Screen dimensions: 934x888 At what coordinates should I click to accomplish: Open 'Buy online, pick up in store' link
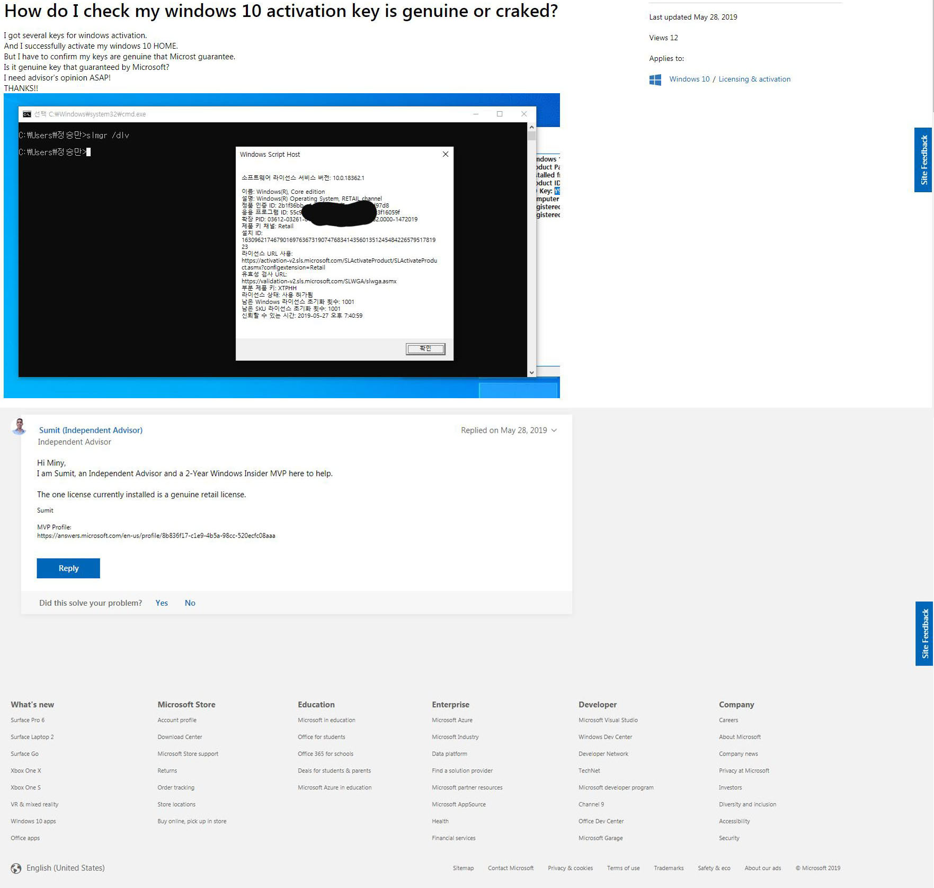(x=192, y=822)
